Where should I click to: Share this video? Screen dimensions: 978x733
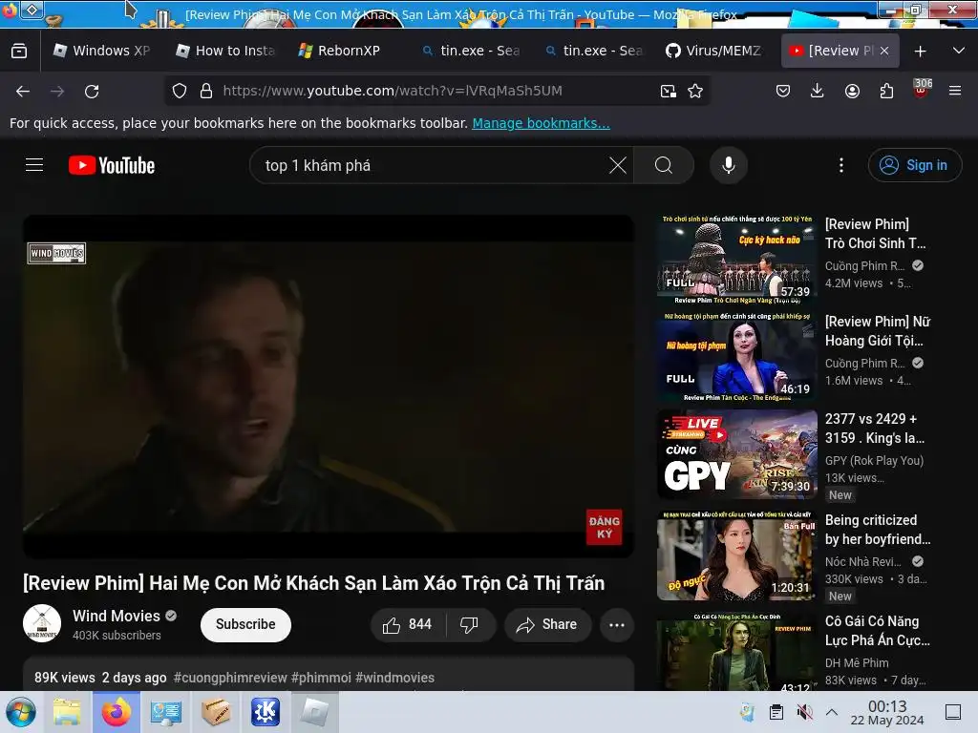(547, 624)
